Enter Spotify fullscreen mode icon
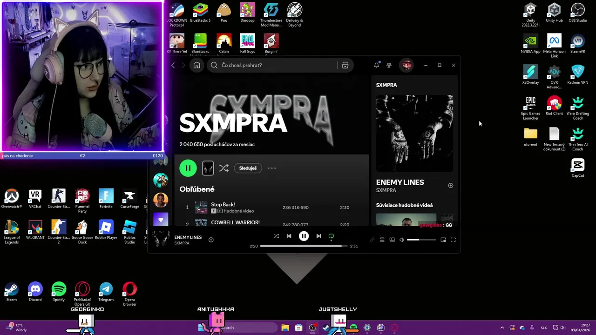596x335 pixels. click(x=453, y=240)
